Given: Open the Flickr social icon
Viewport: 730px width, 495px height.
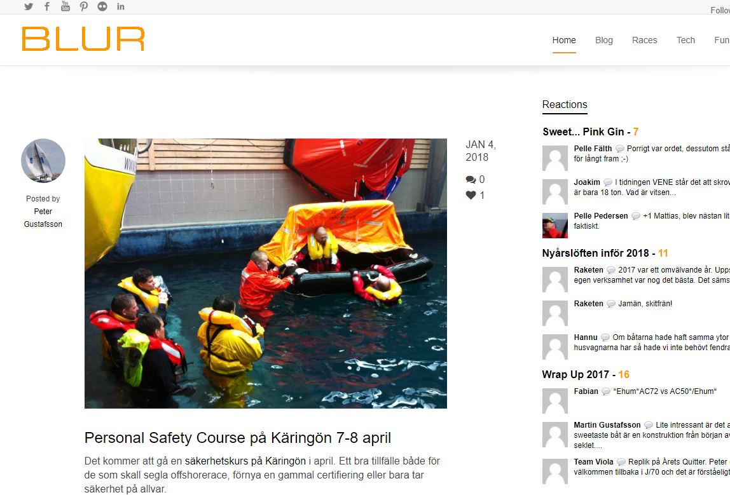Looking at the screenshot, I should (x=102, y=6).
